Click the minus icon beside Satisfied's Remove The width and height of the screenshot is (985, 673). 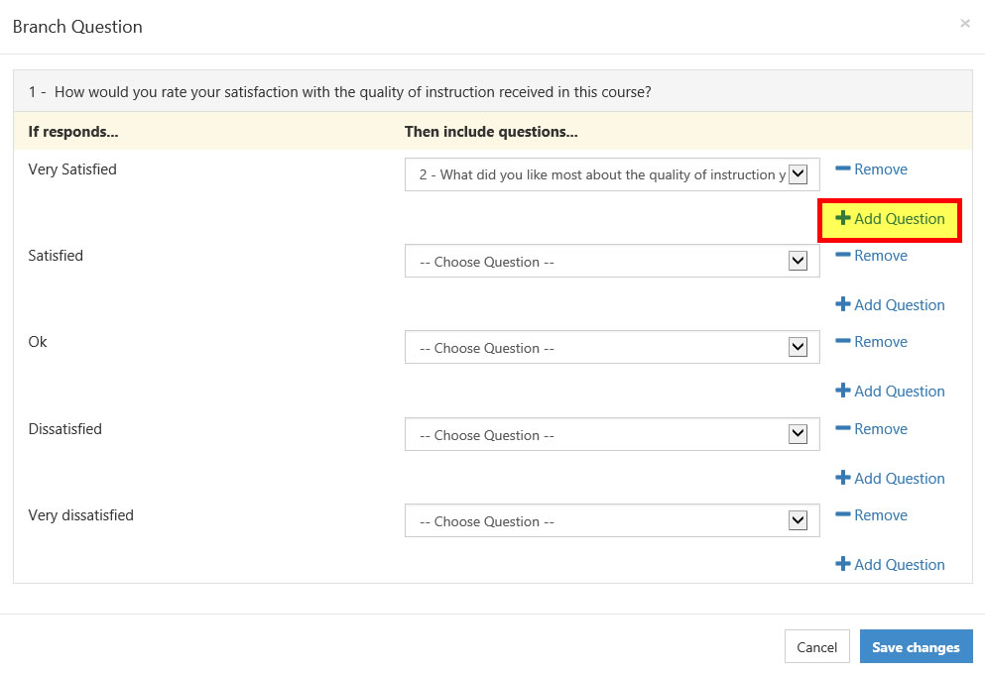tap(842, 254)
